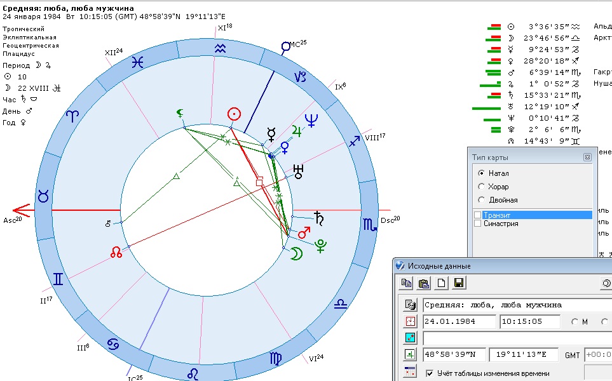This screenshot has height=381, width=612.
Task: Toggle Учёт таблицы изменения времени checkbox
Action: pos(430,373)
